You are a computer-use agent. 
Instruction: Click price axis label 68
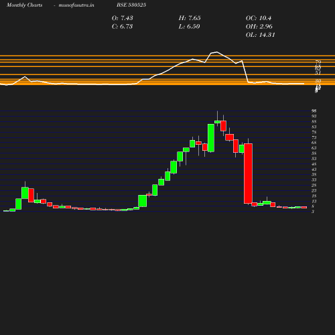314,143
